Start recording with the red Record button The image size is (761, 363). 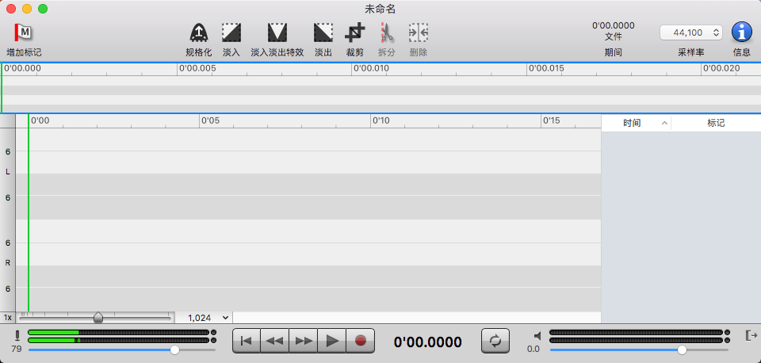click(361, 341)
